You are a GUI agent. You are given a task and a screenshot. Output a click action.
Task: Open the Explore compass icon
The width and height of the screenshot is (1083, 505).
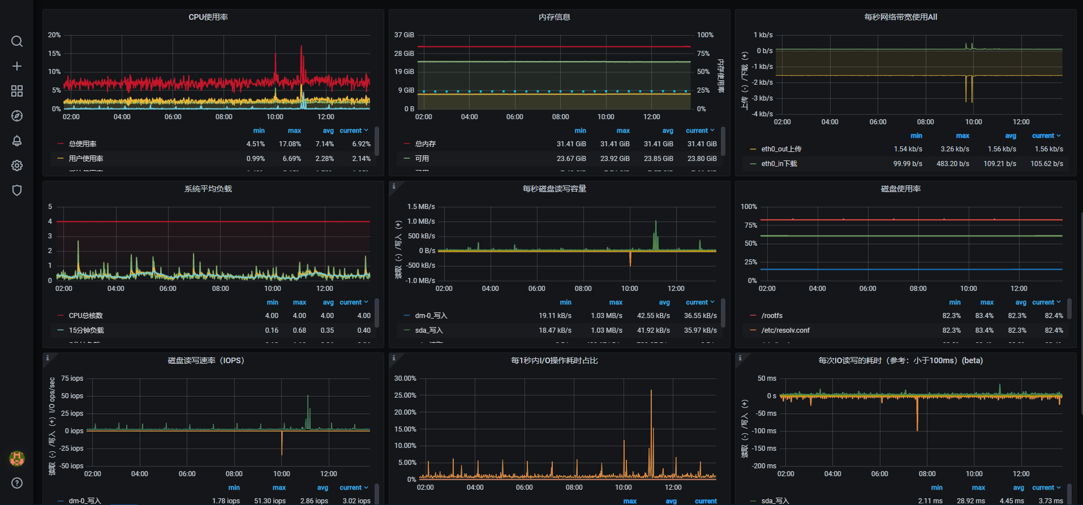[x=17, y=116]
